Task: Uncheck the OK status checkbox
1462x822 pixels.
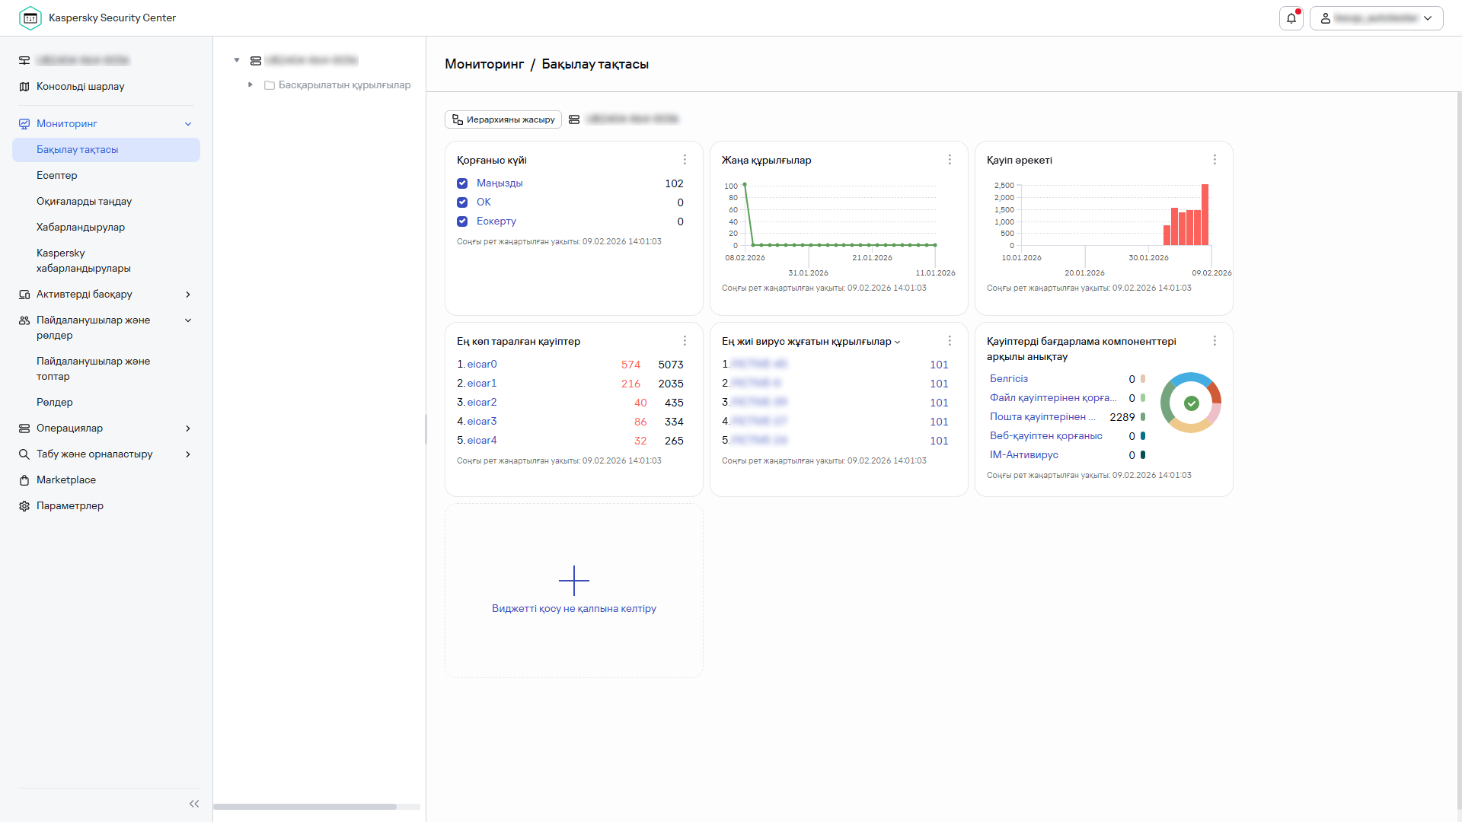Action: pyautogui.click(x=462, y=202)
